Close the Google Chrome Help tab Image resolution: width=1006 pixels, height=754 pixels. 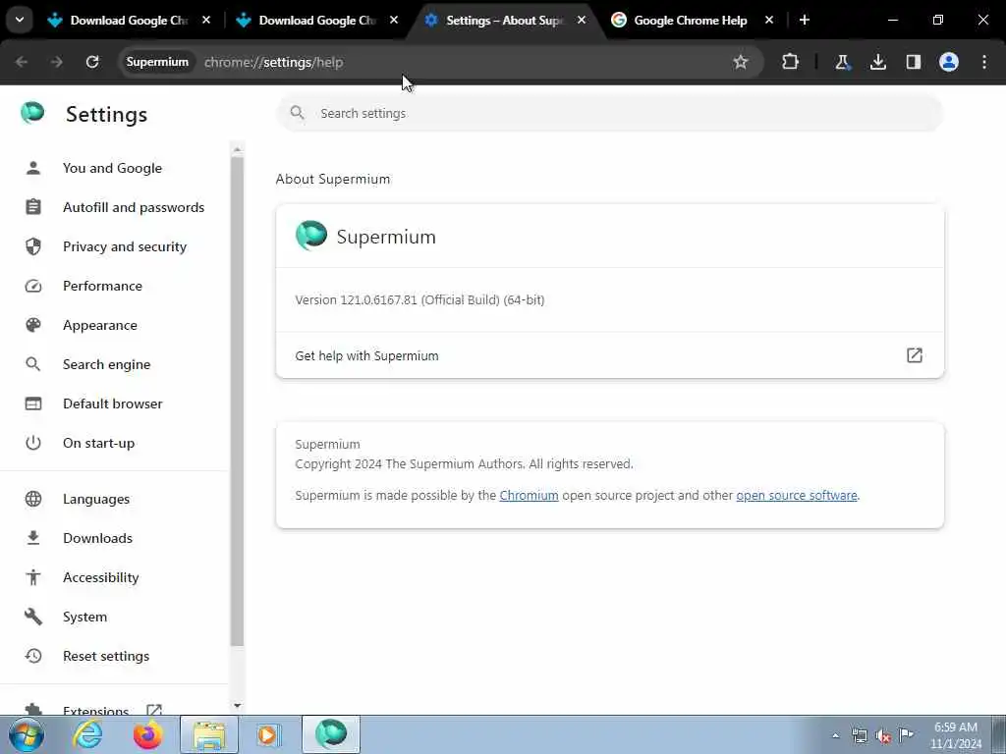768,20
